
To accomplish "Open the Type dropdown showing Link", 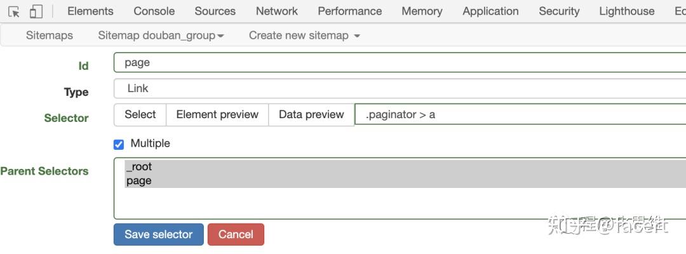I will [x=400, y=89].
